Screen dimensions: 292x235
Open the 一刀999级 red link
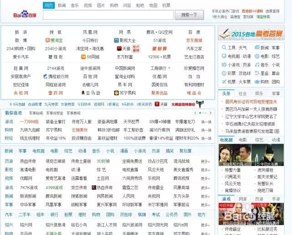tap(29, 122)
